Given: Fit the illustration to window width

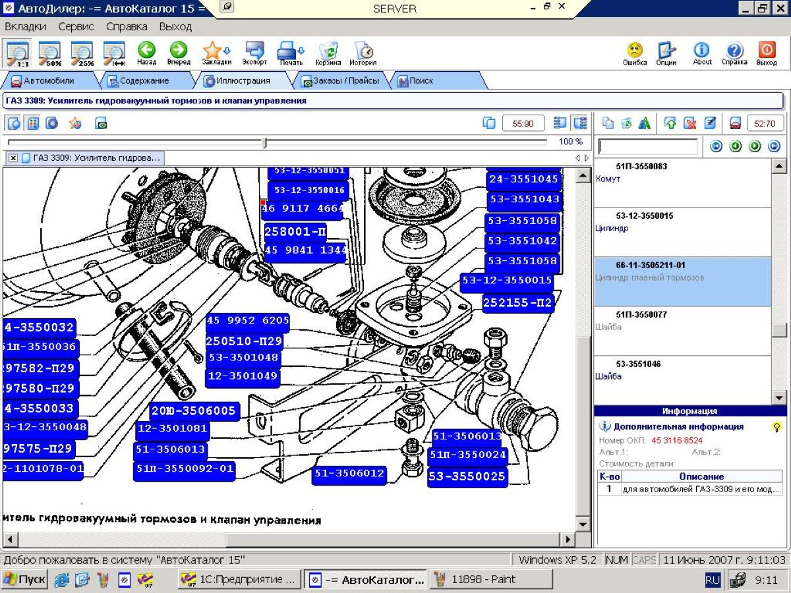Looking at the screenshot, I should 114,53.
